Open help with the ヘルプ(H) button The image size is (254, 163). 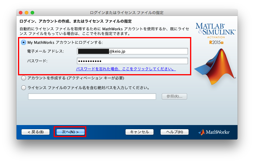[174, 132]
